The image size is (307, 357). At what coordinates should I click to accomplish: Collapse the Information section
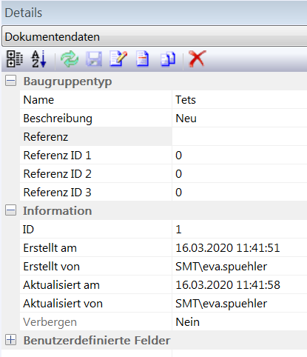click(x=10, y=210)
